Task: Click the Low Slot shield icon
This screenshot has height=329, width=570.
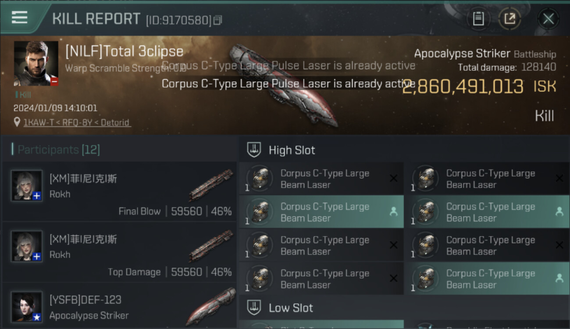Action: tap(254, 308)
